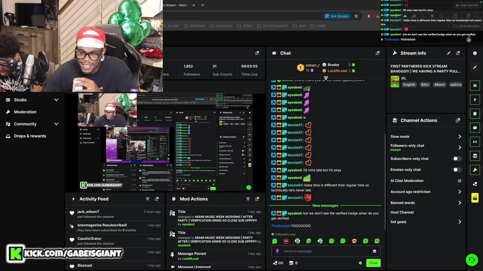483x271 pixels.
Task: Click the channel points infinity icon
Action: 278,263
